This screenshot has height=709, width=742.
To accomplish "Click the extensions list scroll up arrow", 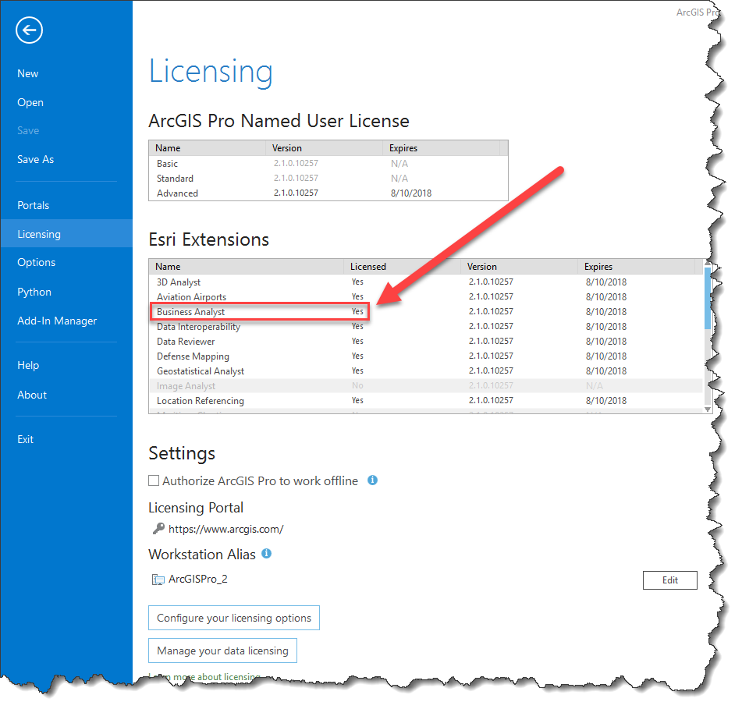I will [x=708, y=263].
